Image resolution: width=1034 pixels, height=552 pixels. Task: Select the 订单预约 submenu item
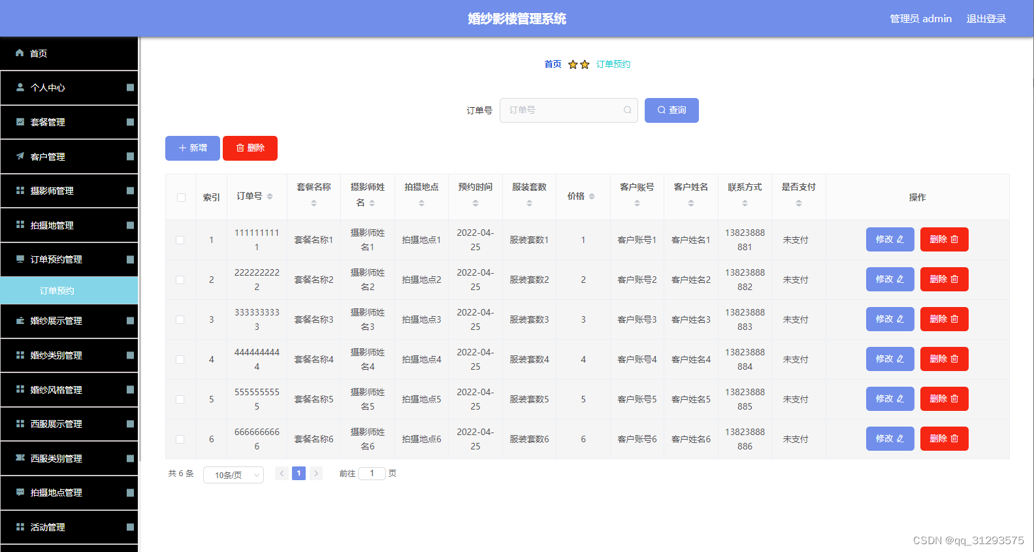coord(69,291)
